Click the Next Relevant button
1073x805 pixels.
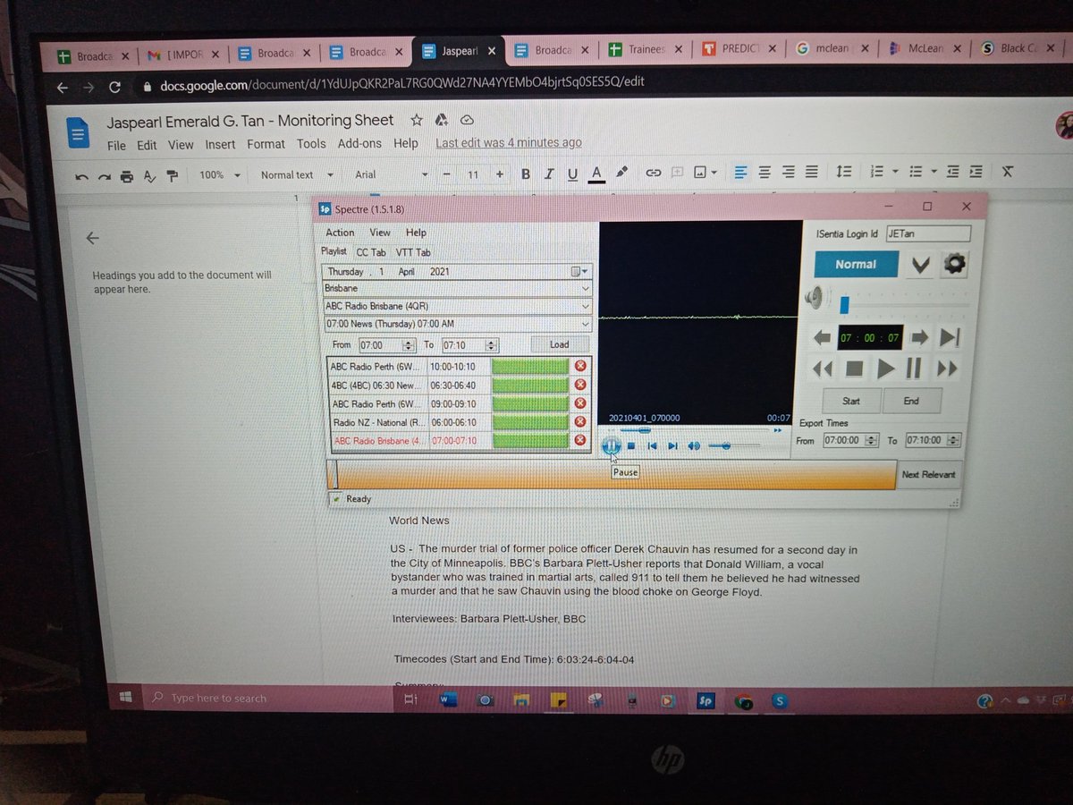928,474
